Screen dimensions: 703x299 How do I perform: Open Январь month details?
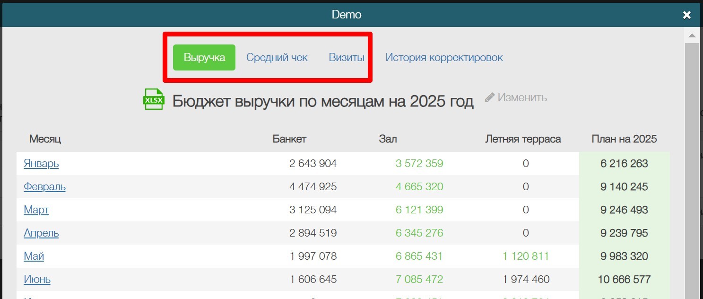click(x=41, y=163)
